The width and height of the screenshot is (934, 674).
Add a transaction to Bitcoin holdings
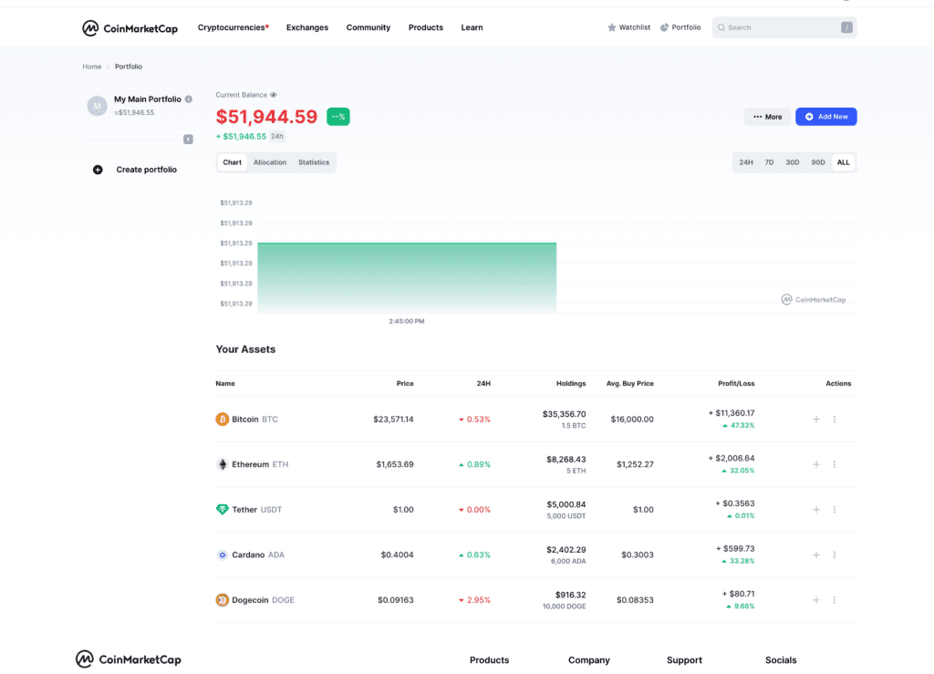click(x=816, y=419)
